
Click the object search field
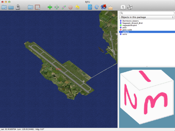click(147, 13)
